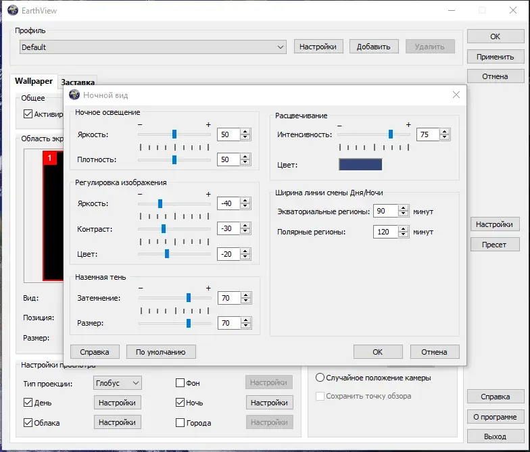Click the image Контраст slider
Viewport: 530px width, 452px height.
[x=174, y=228]
